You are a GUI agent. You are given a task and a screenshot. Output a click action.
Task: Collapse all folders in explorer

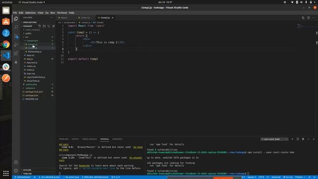53,26
